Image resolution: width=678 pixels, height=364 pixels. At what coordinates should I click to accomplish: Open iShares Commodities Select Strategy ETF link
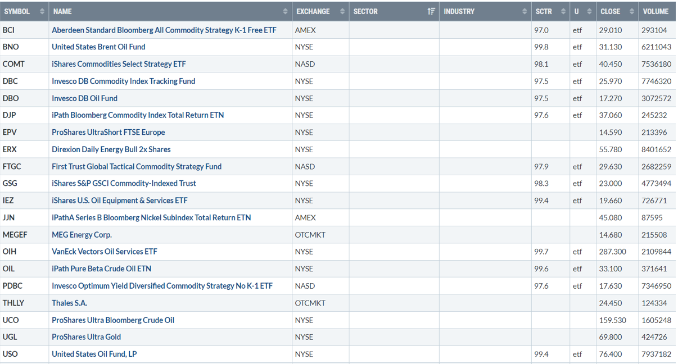119,64
